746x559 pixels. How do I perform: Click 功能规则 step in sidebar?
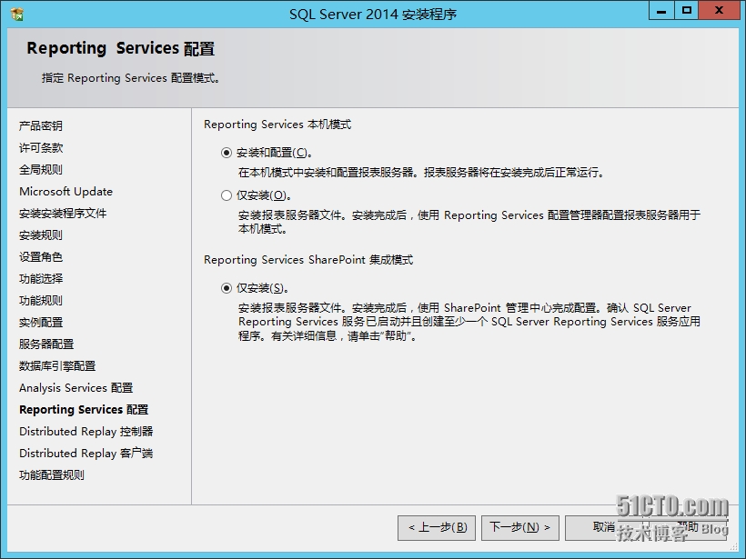point(41,301)
